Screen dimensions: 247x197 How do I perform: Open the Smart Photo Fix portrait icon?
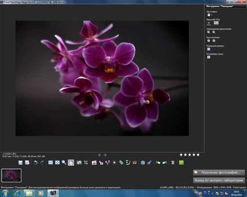(94, 163)
